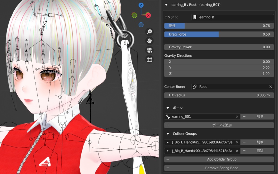This screenshot has width=278, height=174.
Task: Click the Move View hand icon
Action: click(x=149, y=41)
